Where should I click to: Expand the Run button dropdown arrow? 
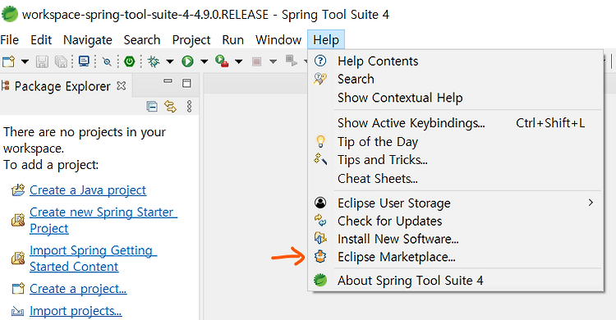point(205,62)
